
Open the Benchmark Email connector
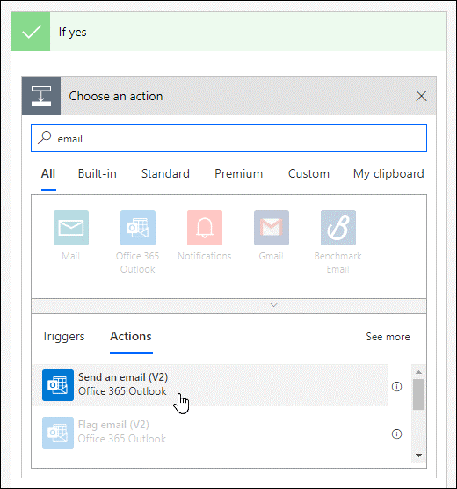tap(338, 228)
